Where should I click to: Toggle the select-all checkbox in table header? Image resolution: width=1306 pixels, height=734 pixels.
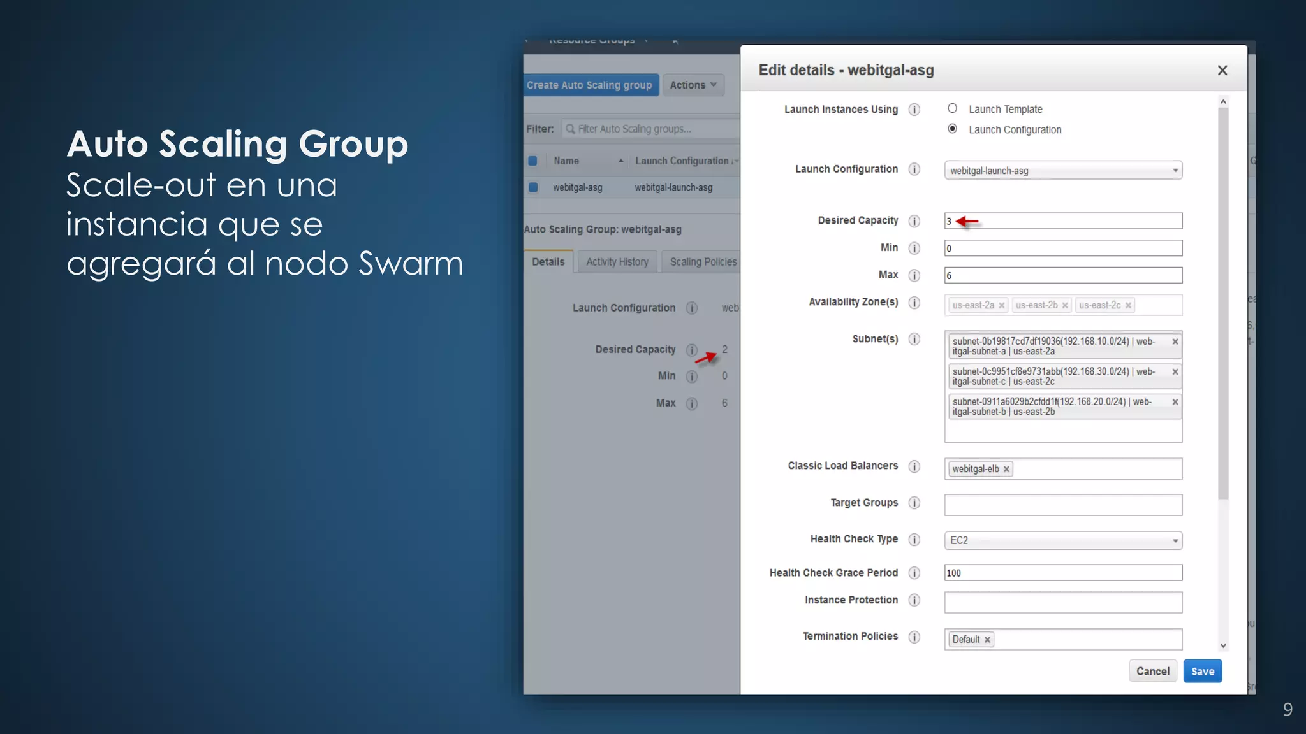532,161
